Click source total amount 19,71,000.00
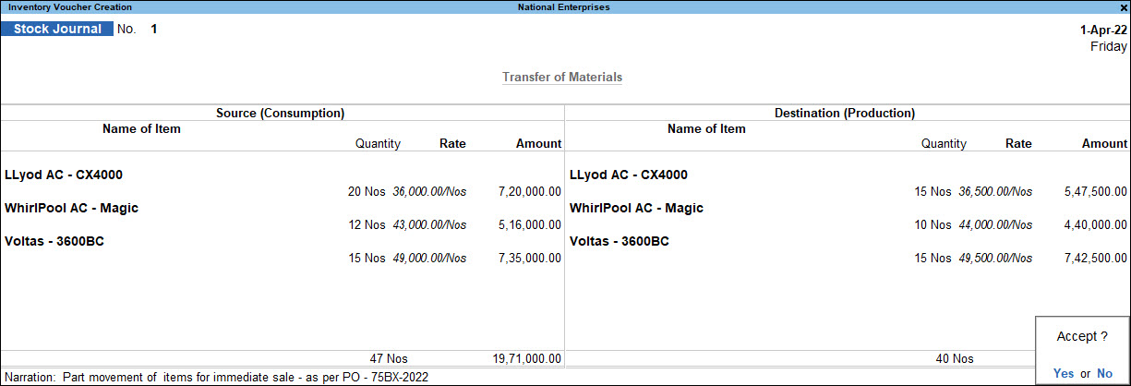The height and width of the screenshot is (386, 1131). [527, 358]
